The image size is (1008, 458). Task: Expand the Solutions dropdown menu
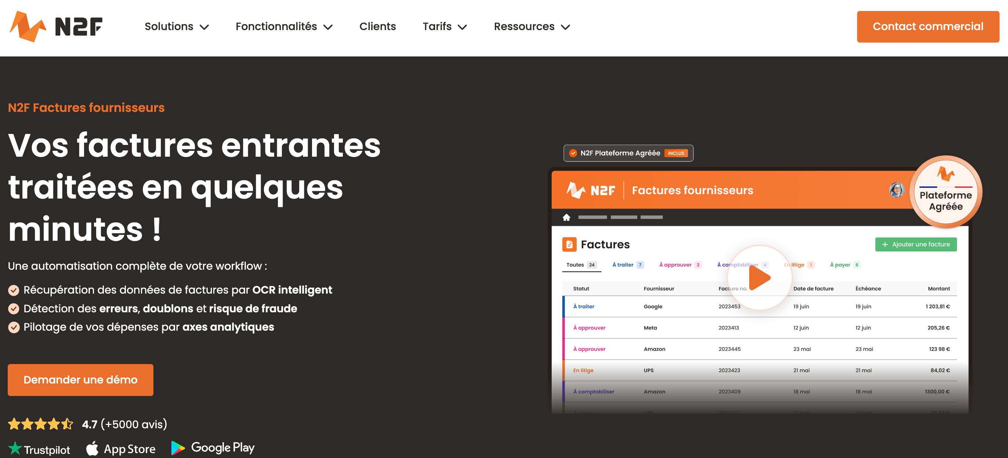[x=177, y=26]
